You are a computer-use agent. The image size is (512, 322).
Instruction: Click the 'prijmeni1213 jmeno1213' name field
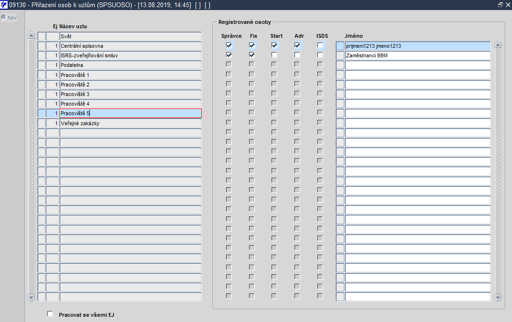point(418,46)
